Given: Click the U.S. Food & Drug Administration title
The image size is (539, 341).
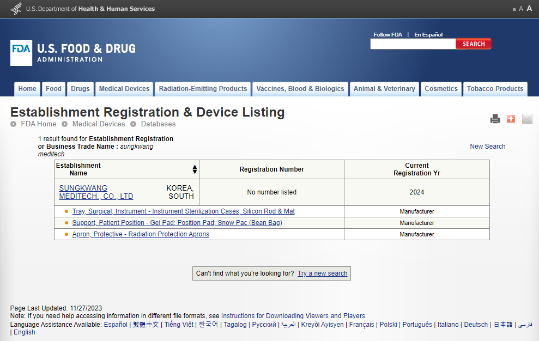Looking at the screenshot, I should point(86,53).
